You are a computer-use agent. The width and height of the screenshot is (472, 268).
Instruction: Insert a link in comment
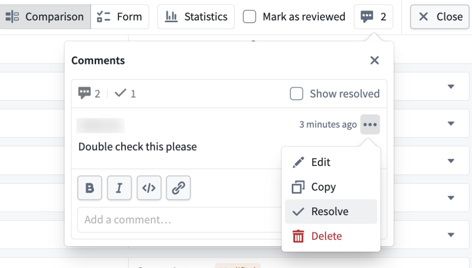tap(179, 188)
